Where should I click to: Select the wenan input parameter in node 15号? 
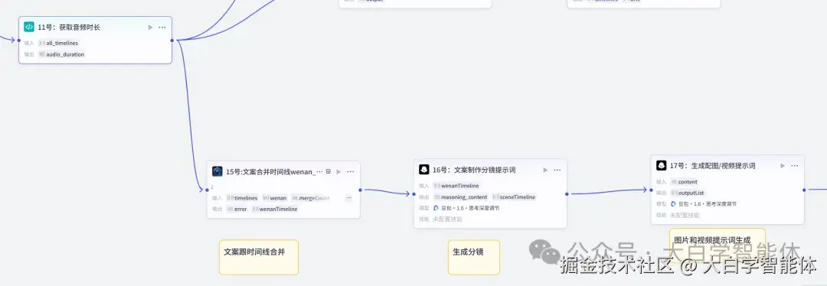(275, 198)
